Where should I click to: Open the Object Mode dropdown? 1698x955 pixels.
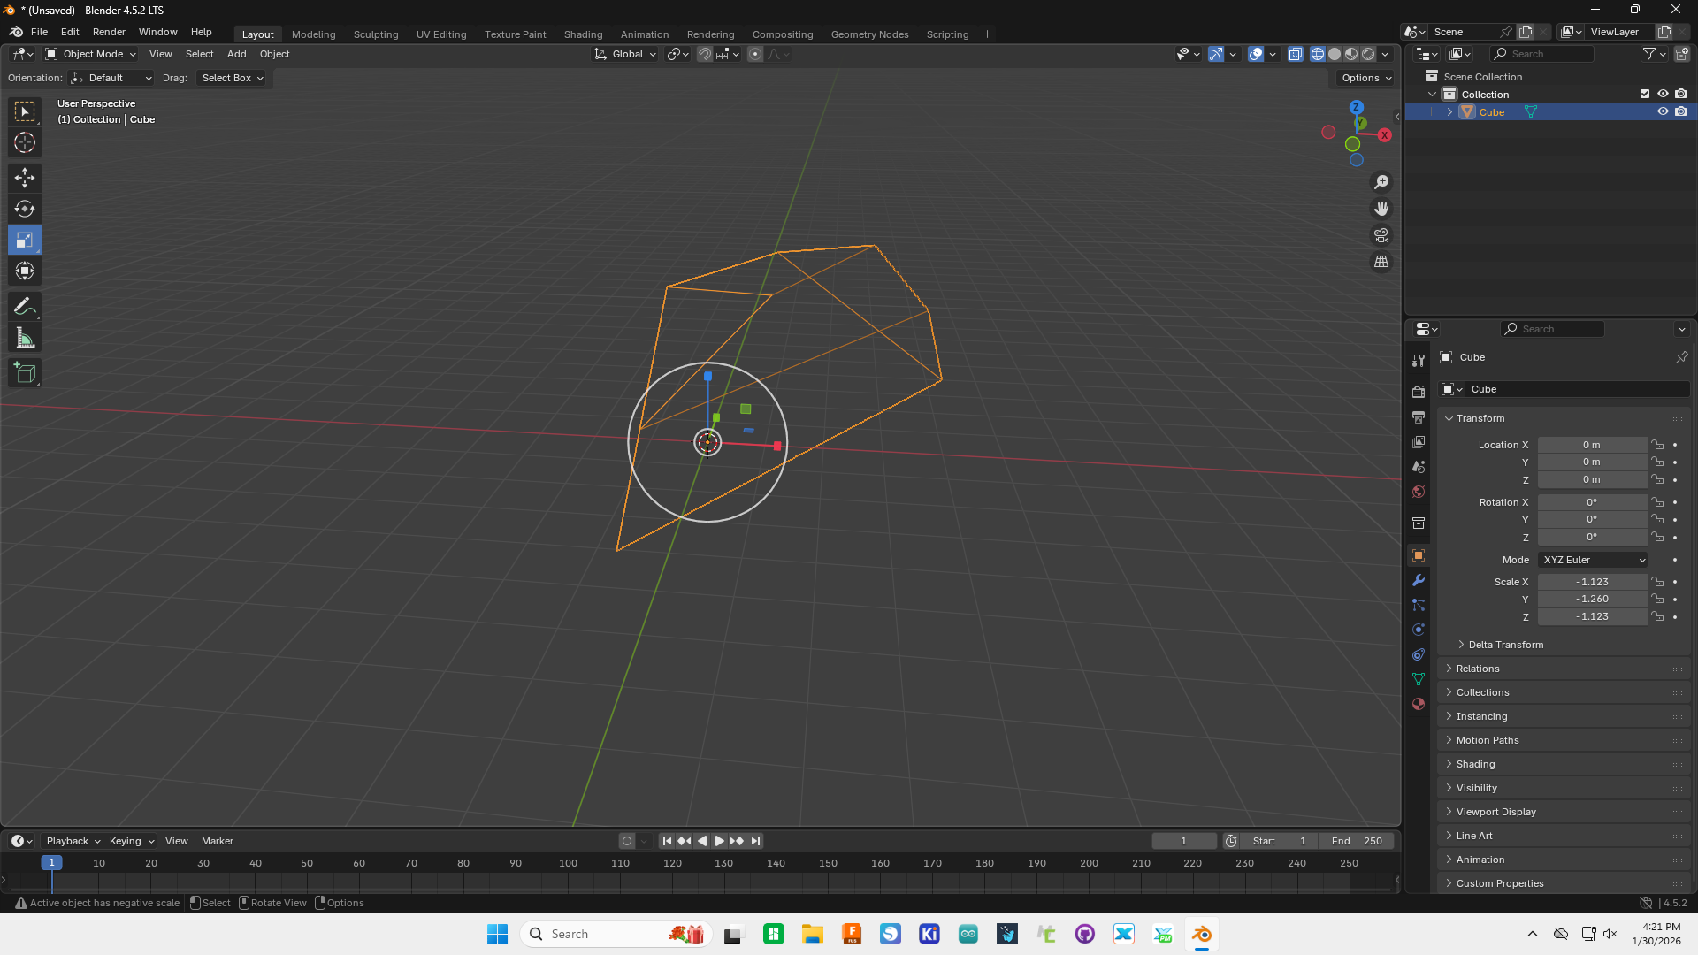click(92, 54)
